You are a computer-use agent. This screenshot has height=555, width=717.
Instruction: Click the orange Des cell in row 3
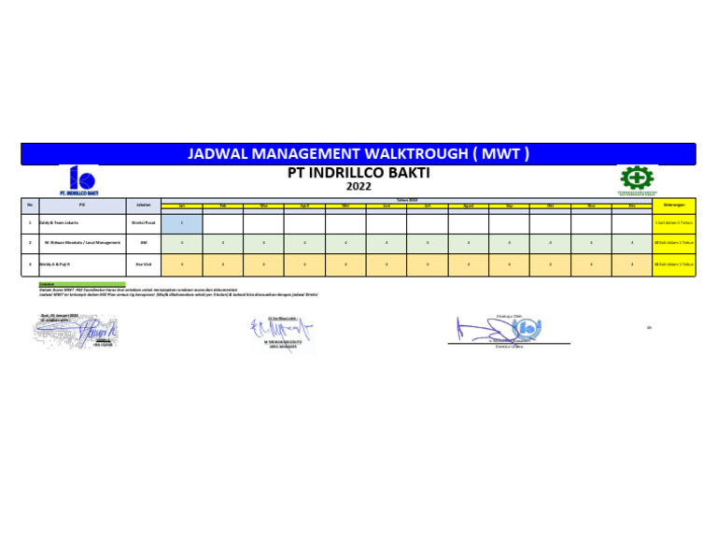point(632,265)
